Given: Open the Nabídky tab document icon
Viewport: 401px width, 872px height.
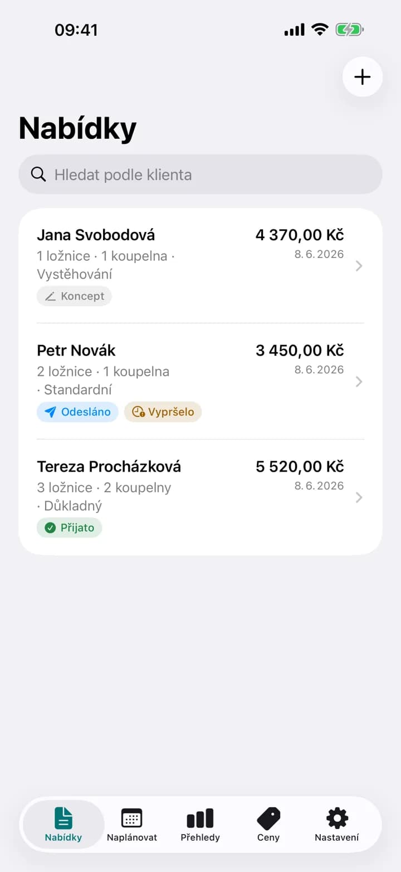Looking at the screenshot, I should (x=63, y=818).
